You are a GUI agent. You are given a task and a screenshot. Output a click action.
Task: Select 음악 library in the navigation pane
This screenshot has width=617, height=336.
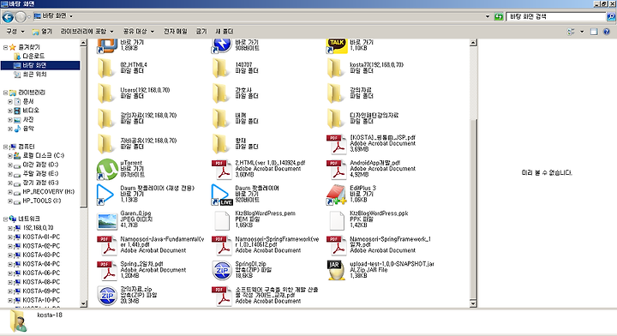click(x=28, y=129)
